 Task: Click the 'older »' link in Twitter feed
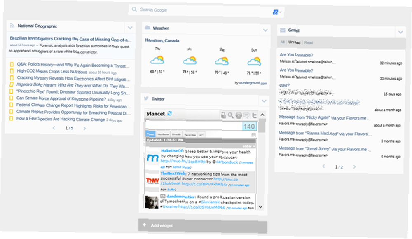(248, 146)
